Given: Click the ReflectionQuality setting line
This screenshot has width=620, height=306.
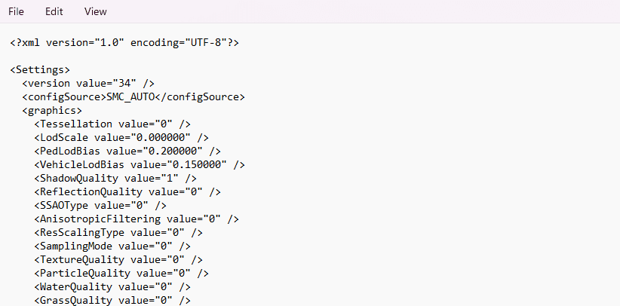Looking at the screenshot, I should 127,192.
